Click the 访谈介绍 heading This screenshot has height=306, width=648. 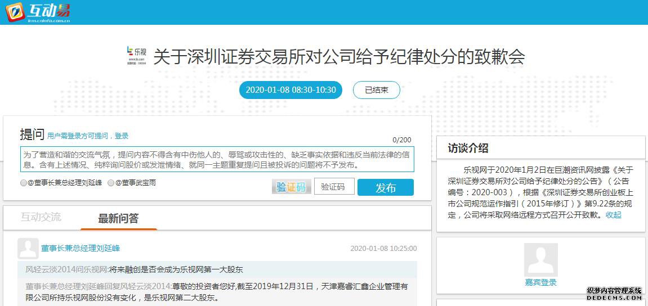tap(468, 148)
